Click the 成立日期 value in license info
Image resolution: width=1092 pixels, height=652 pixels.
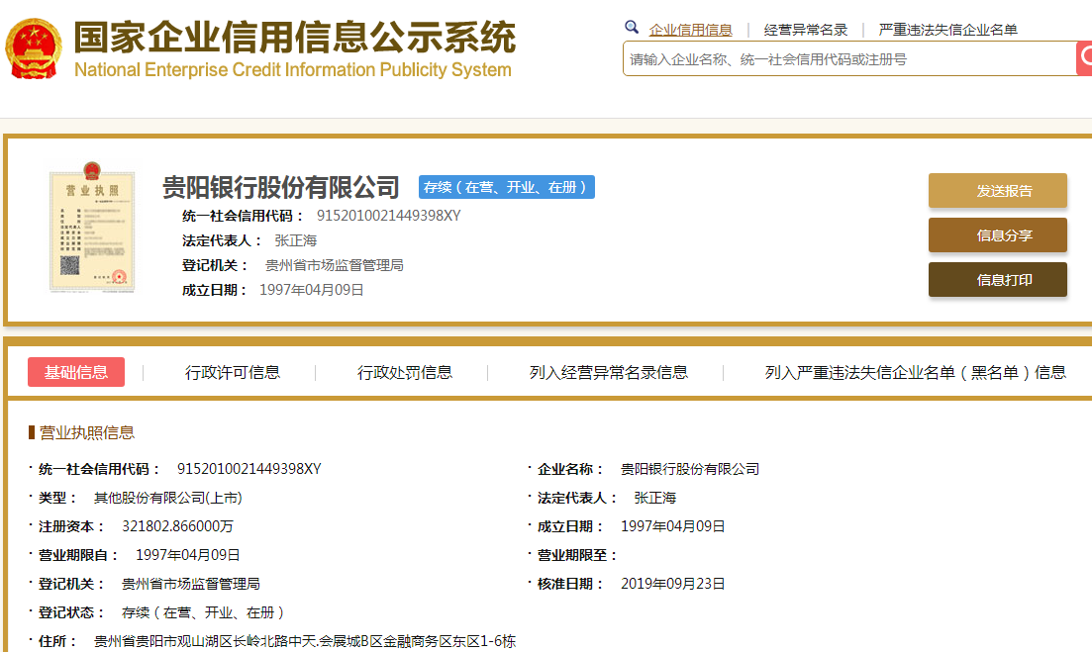tap(673, 526)
